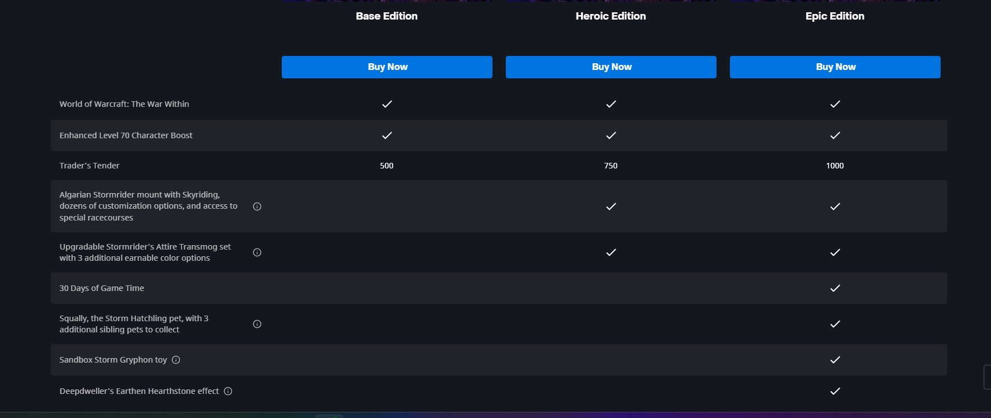Buy the Heroic Edition now
The width and height of the screenshot is (991, 418).
(x=611, y=67)
